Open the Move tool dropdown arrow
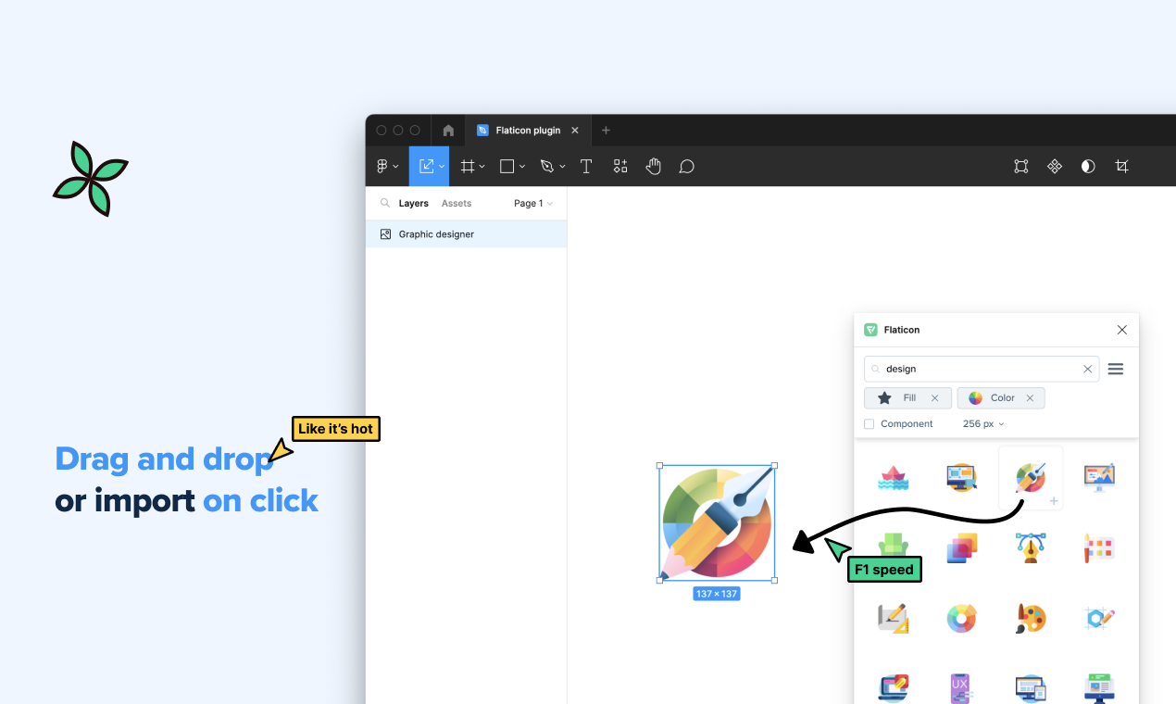This screenshot has width=1176, height=704. 441,167
